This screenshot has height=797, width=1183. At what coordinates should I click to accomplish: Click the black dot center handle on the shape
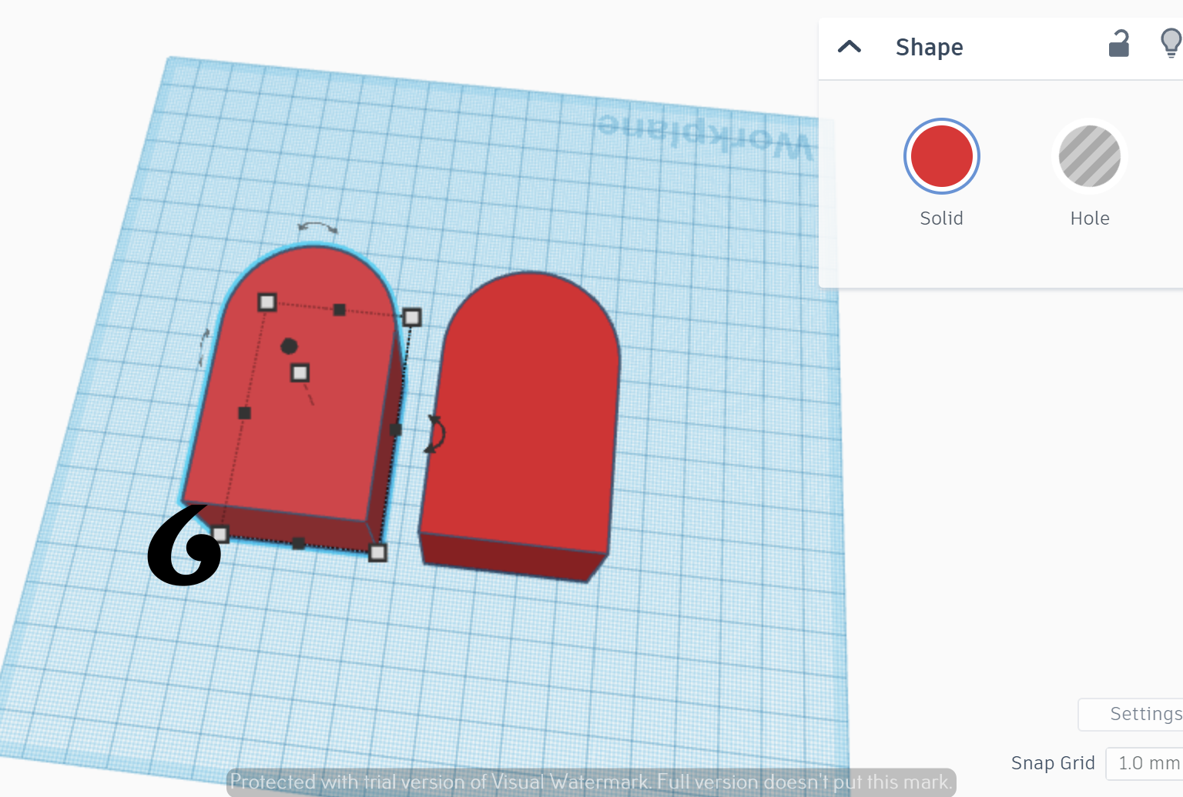(x=290, y=346)
